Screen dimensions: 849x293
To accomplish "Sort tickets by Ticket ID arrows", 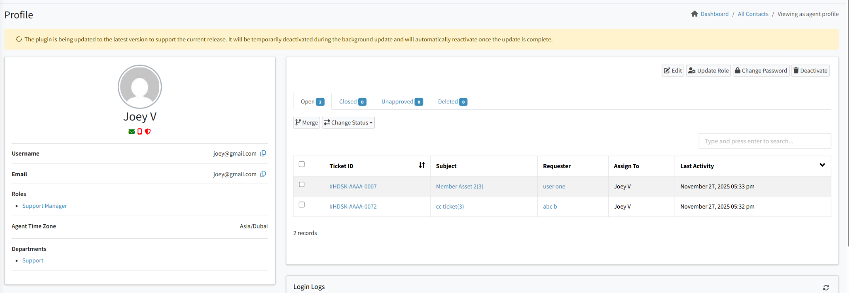I will 422,165.
